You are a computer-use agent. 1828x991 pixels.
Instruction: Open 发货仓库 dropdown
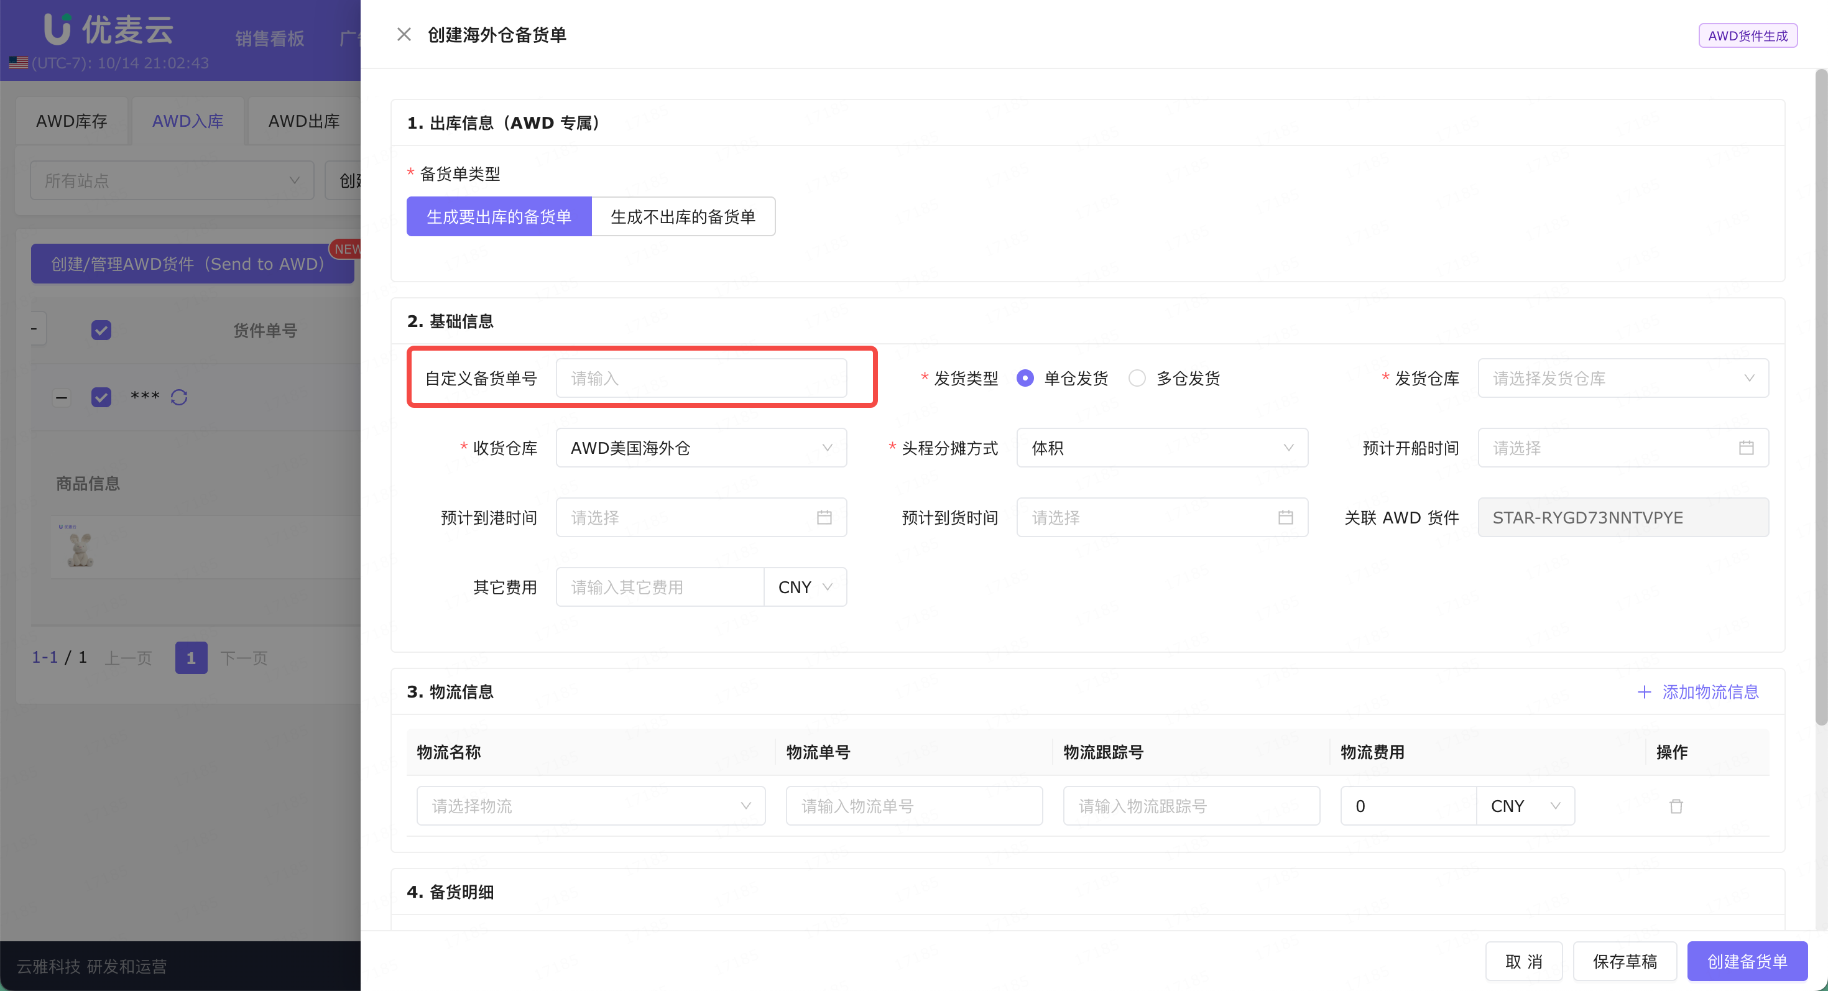pos(1623,378)
